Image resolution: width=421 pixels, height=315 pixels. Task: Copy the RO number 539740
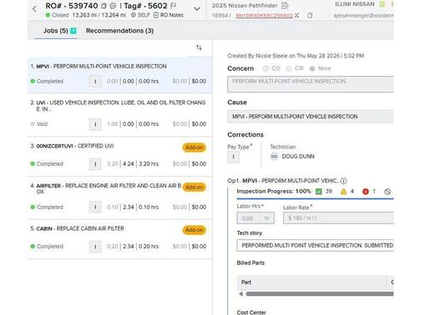(104, 6)
